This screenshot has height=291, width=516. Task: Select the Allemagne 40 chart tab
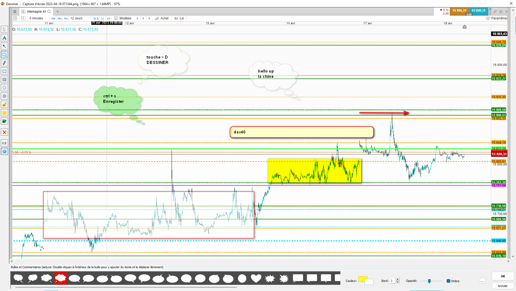click(36, 12)
